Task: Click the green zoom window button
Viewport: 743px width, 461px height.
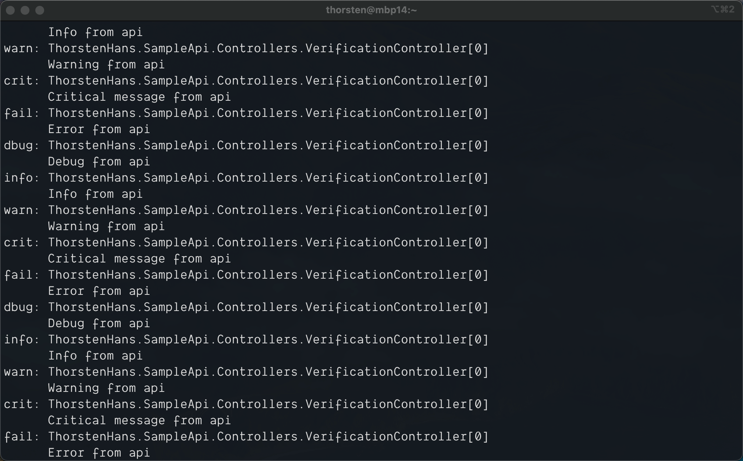Action: click(x=40, y=10)
